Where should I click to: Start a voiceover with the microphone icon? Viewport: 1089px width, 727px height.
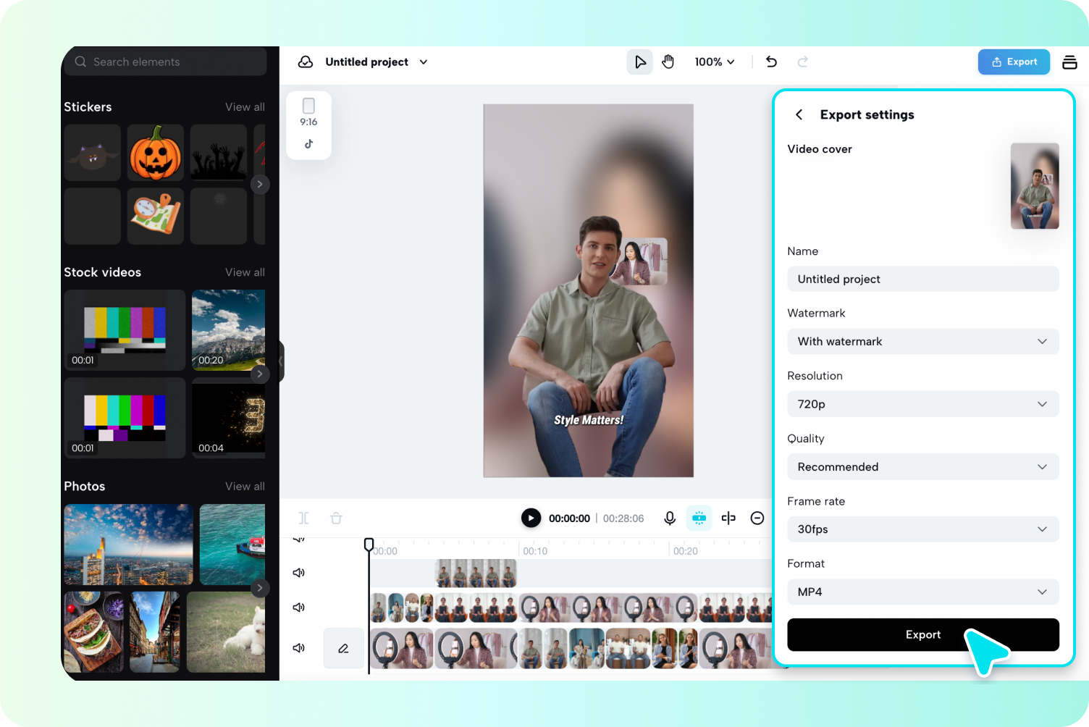click(x=669, y=518)
